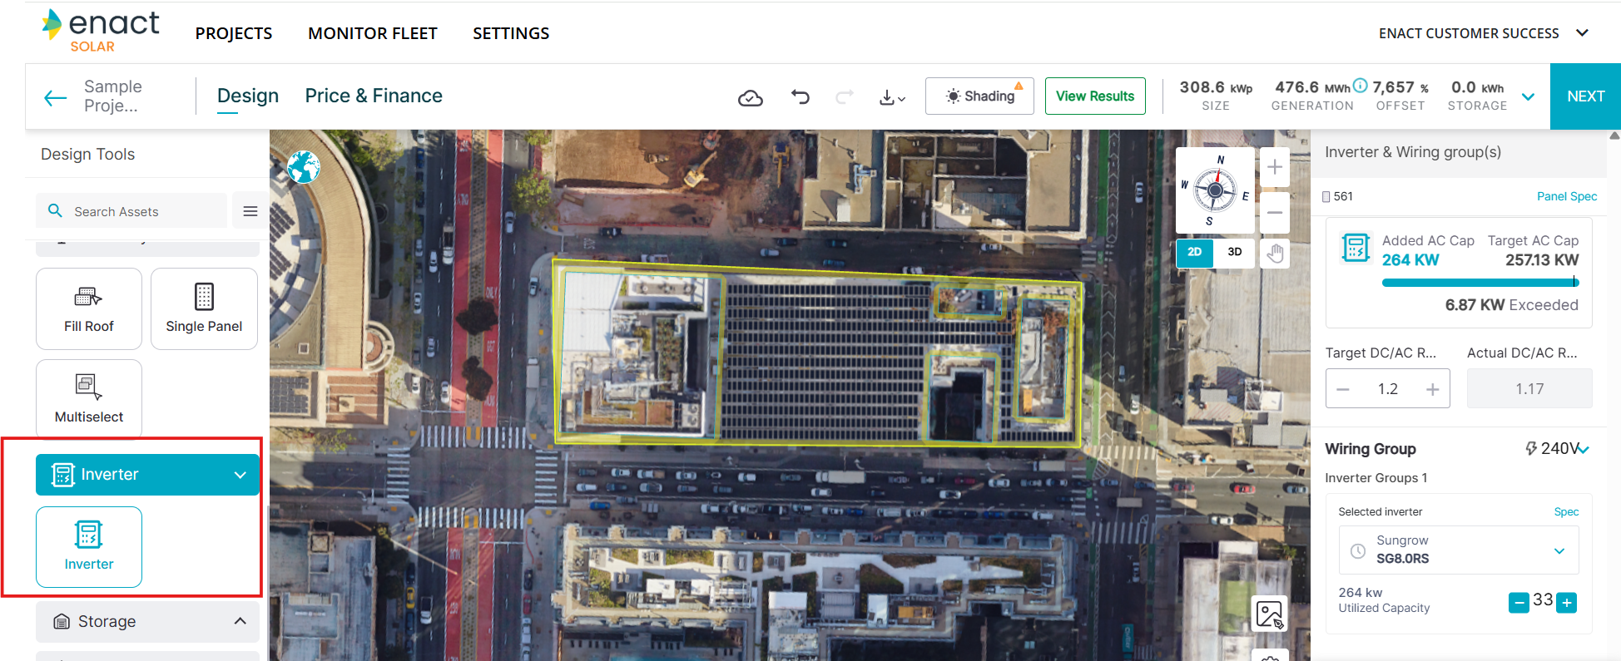Click the cloud save icon
The image size is (1621, 661).
coord(750,98)
